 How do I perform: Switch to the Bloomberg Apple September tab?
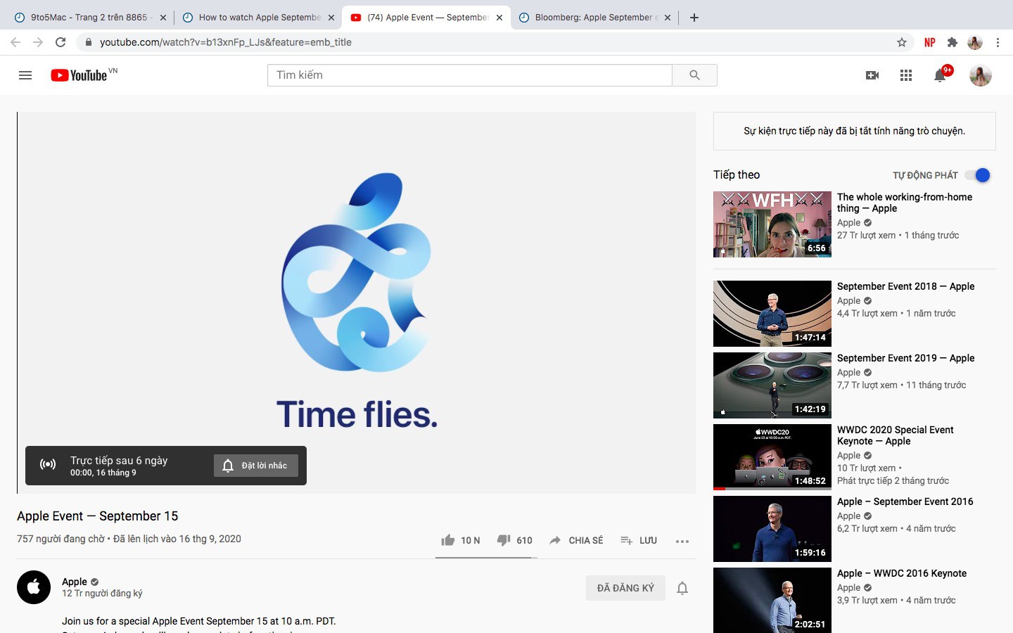point(592,18)
